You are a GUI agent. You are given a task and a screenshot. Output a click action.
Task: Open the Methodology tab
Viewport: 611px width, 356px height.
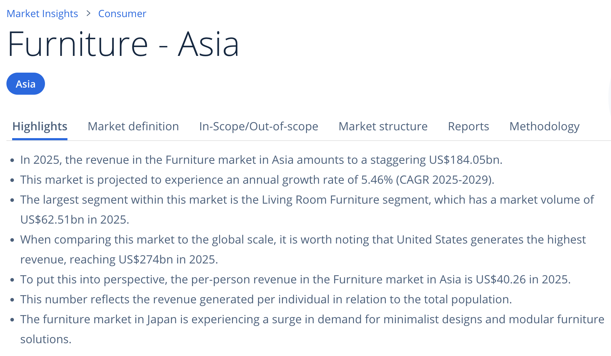[x=544, y=126]
